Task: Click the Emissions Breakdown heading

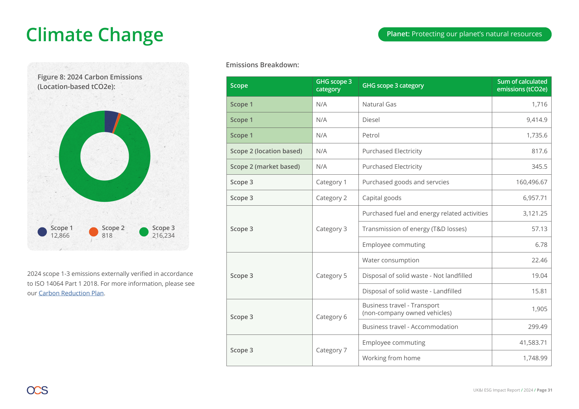Action: pyautogui.click(x=262, y=65)
